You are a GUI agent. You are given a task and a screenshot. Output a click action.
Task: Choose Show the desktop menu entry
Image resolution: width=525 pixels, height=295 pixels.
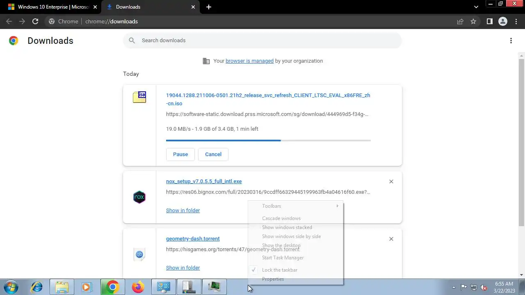(296, 245)
